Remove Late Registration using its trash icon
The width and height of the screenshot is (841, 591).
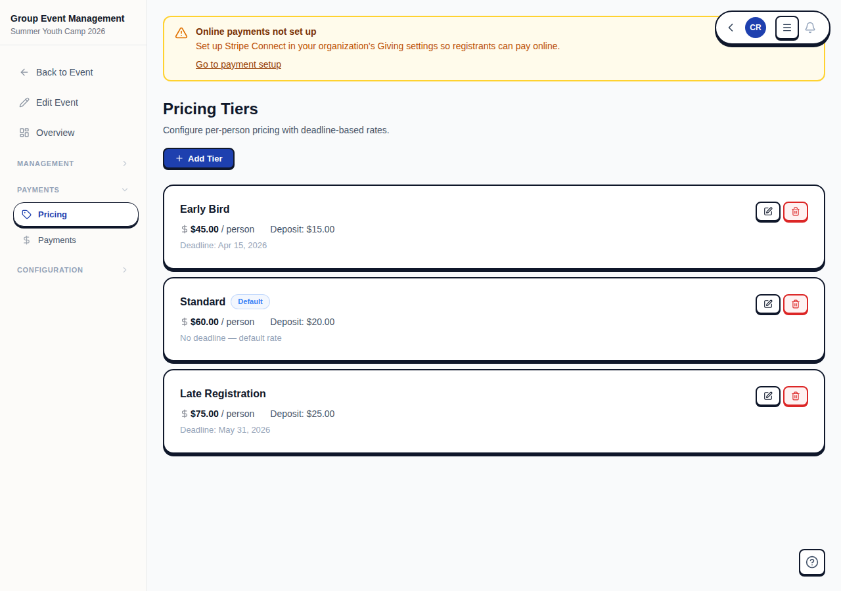(x=795, y=396)
